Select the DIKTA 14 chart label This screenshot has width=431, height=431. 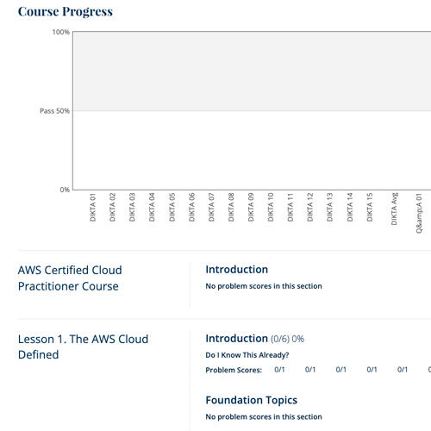pyautogui.click(x=350, y=207)
